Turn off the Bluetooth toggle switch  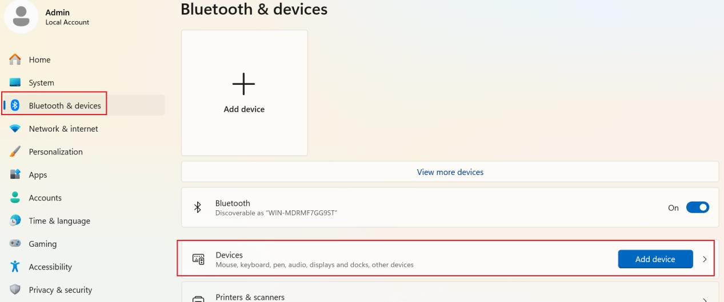pos(698,208)
